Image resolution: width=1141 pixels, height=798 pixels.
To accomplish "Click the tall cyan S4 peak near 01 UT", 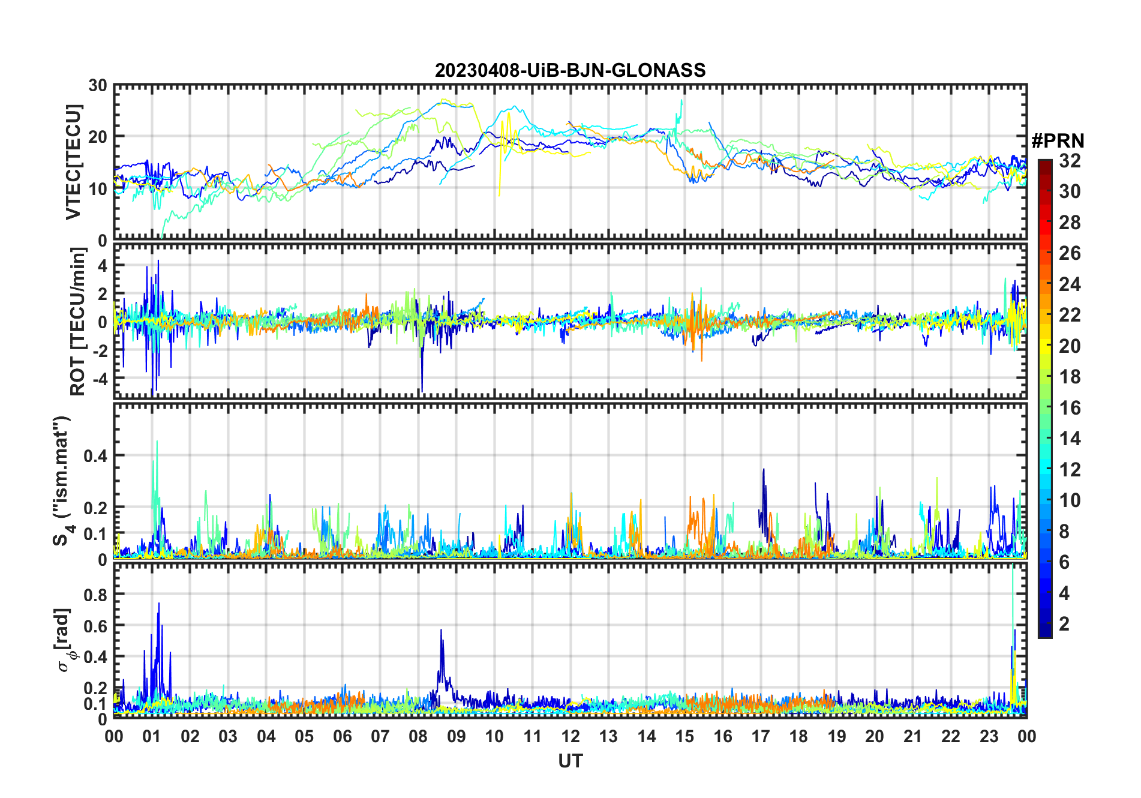I will 157,443.
